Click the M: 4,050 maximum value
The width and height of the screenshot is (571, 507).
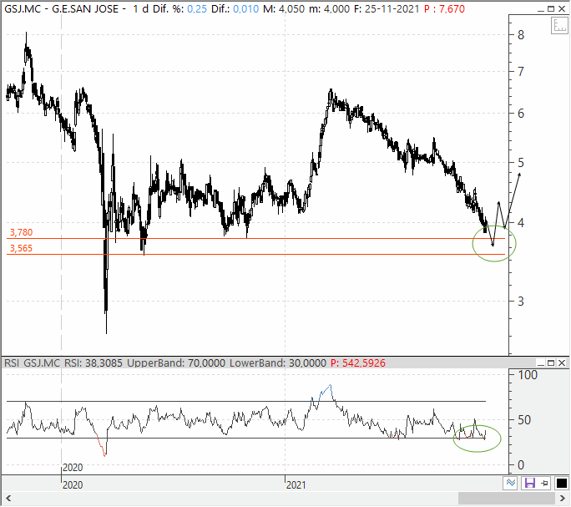click(284, 8)
